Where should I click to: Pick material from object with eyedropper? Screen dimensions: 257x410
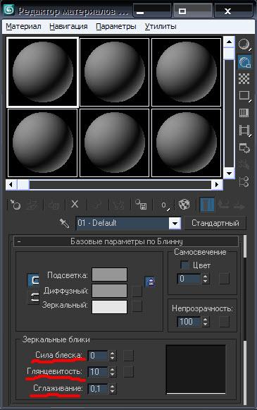pyautogui.click(x=64, y=223)
